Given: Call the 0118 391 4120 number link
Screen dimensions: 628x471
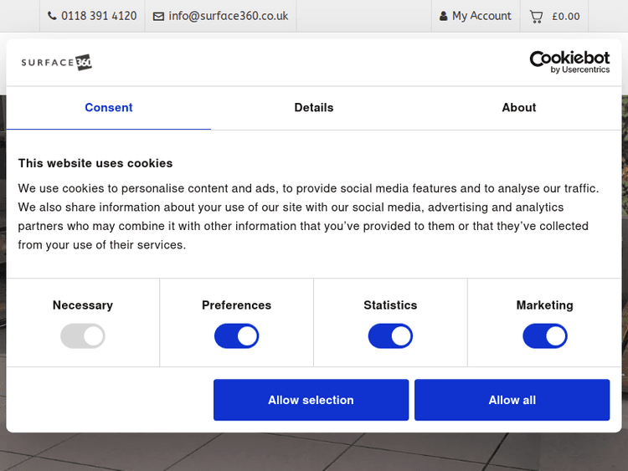Looking at the screenshot, I should click(x=99, y=16).
